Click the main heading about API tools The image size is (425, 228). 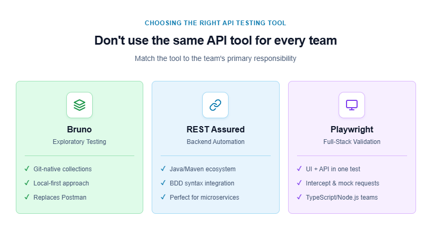(215, 40)
